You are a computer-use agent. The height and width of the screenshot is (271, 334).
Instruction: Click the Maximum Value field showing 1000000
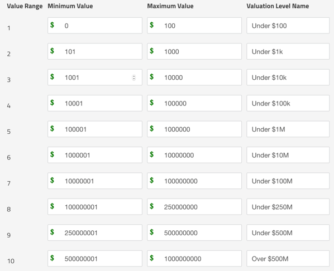(x=194, y=129)
